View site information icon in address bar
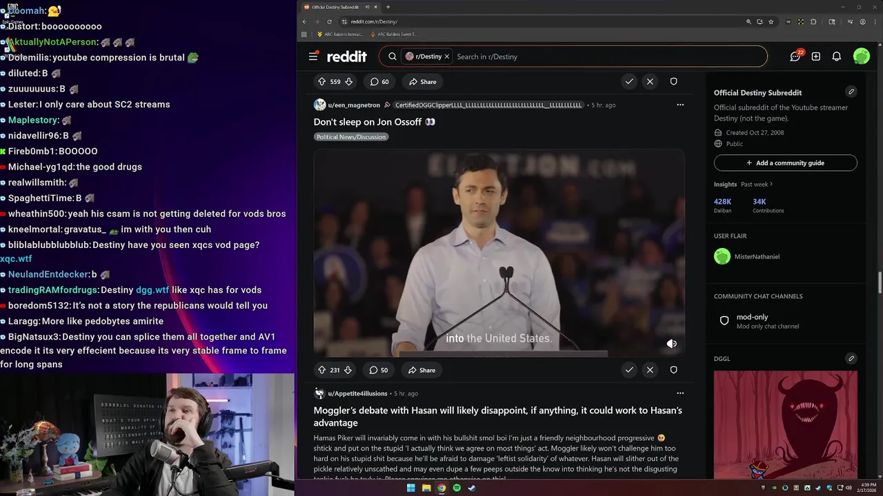The height and width of the screenshot is (496, 883). [344, 21]
